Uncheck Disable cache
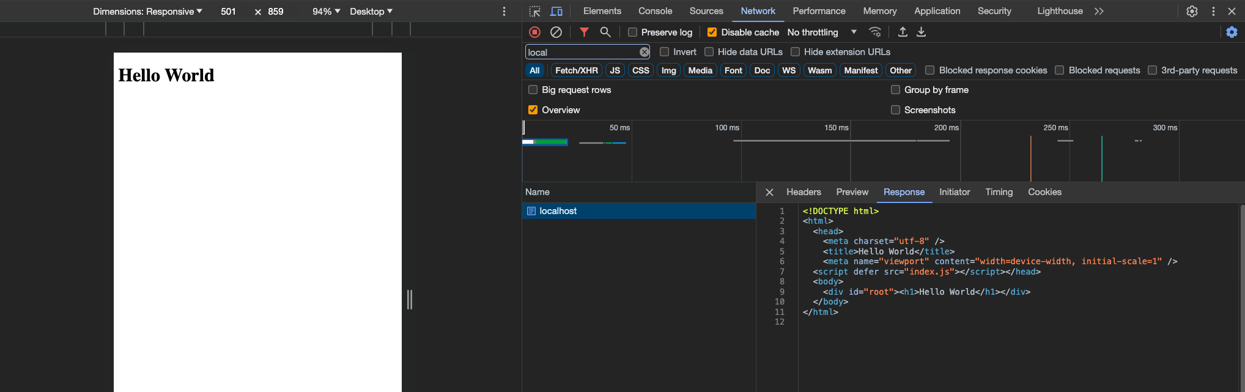1245x392 pixels. (x=712, y=32)
